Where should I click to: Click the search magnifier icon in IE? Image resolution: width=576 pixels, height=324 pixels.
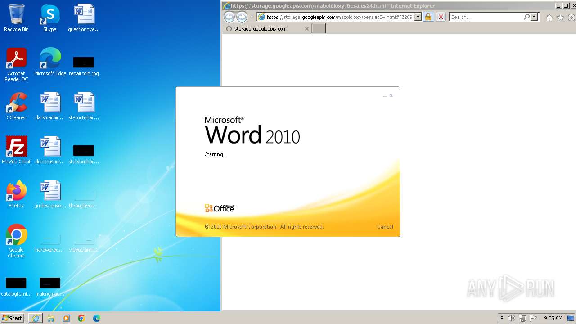[526, 17]
